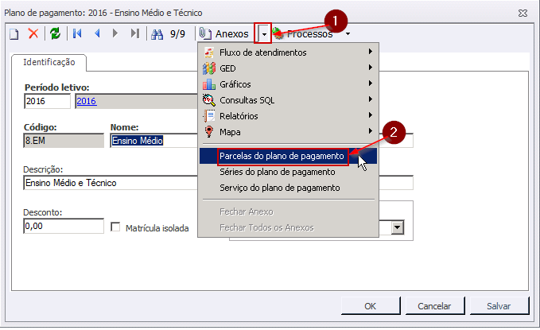This screenshot has height=330, width=540.
Task: Switch to the Identificação tab
Action: 49,61
